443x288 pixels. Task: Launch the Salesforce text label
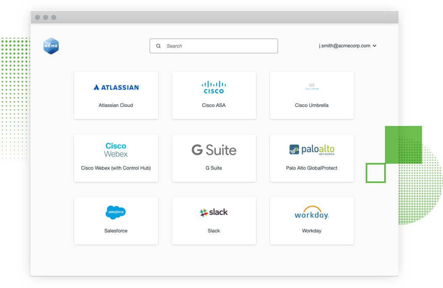116,231
